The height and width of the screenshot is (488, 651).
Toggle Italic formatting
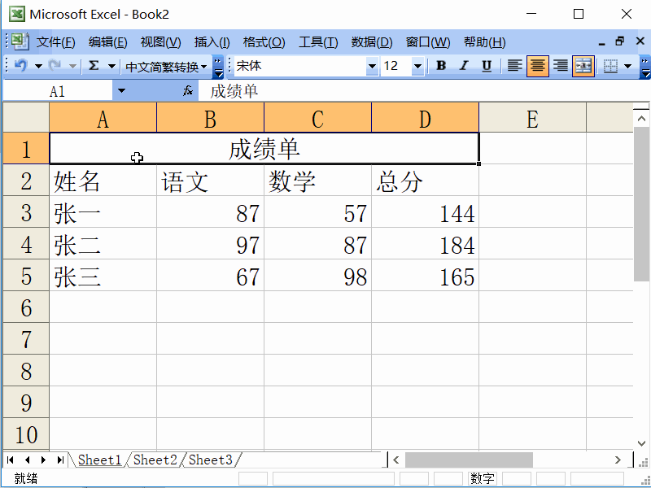464,66
